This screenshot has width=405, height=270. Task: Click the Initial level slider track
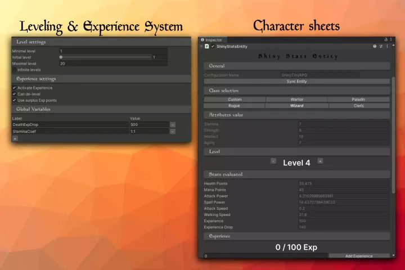tap(106, 57)
